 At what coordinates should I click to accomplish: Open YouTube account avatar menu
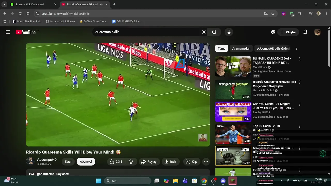tap(318, 32)
